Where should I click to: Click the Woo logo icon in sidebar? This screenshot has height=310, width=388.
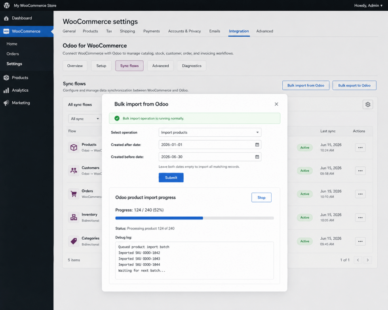pyautogui.click(x=6, y=31)
